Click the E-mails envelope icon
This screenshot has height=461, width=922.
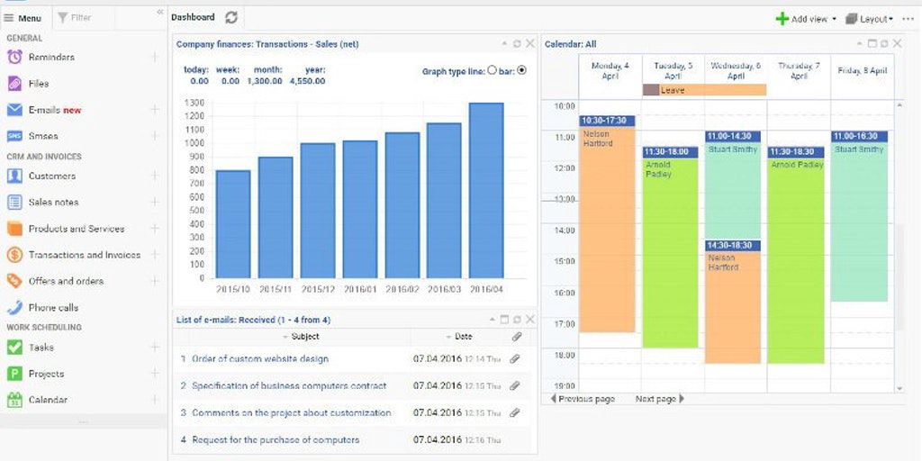(14, 110)
